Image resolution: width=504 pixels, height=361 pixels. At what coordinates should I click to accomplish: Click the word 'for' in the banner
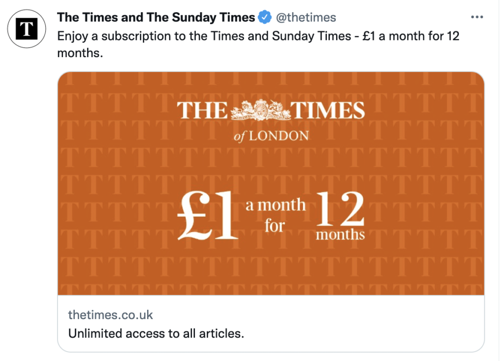tap(275, 226)
